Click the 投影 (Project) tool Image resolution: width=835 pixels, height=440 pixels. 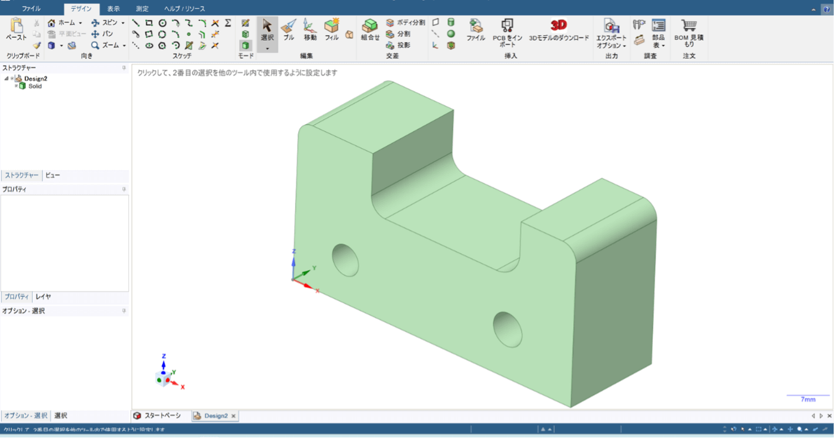pyautogui.click(x=398, y=45)
